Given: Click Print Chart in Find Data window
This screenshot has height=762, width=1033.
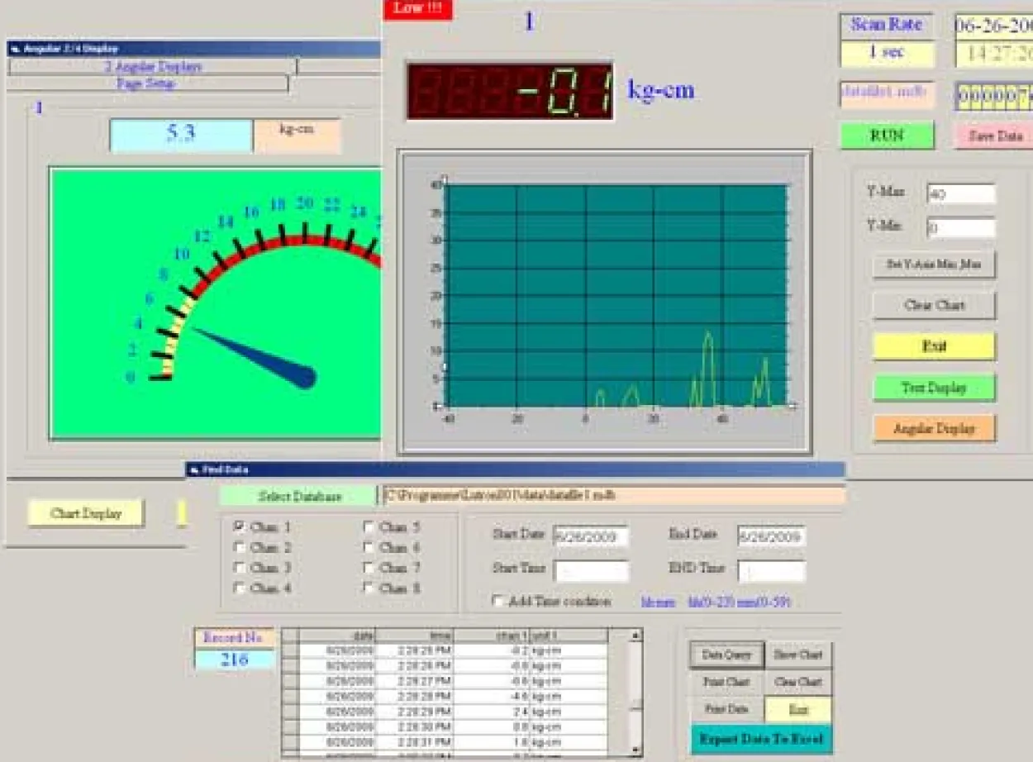Looking at the screenshot, I should click(726, 683).
